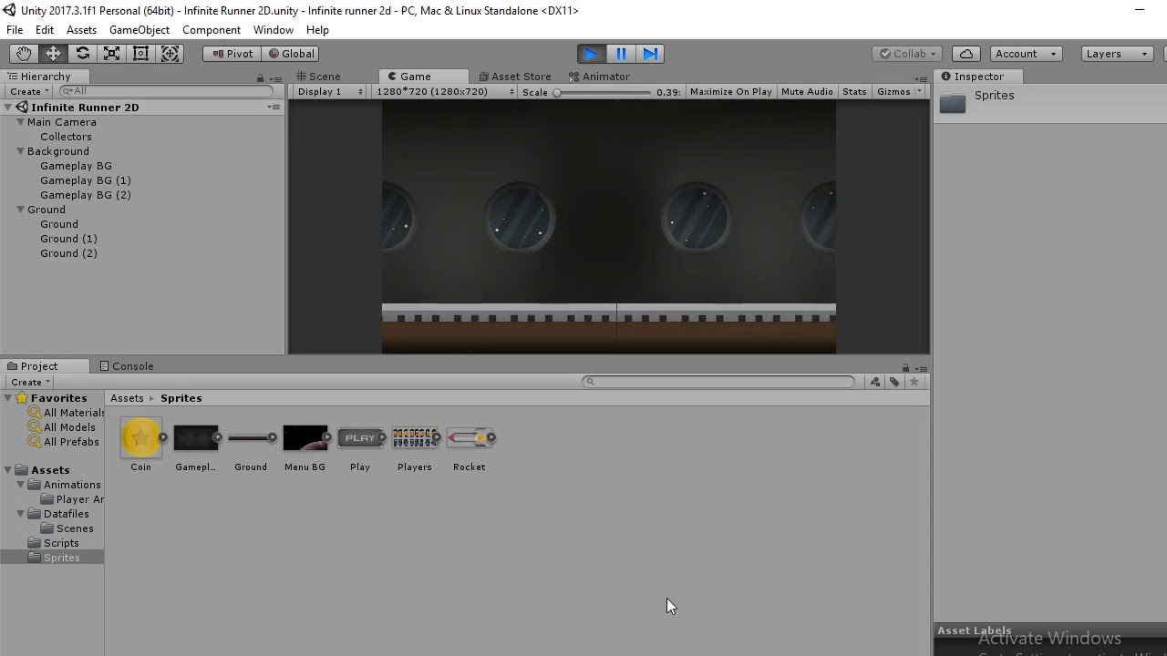
Task: Open the 1280*720 resolution dropdown
Action: click(444, 92)
